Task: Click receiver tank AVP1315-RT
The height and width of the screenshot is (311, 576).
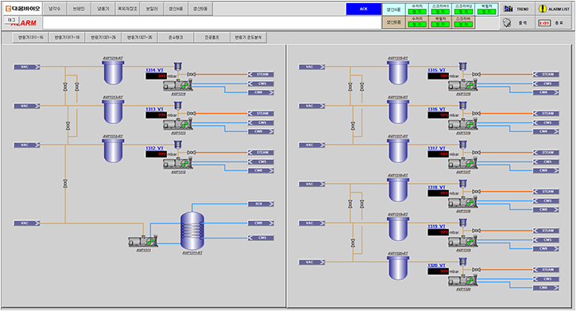Action: (x=398, y=72)
